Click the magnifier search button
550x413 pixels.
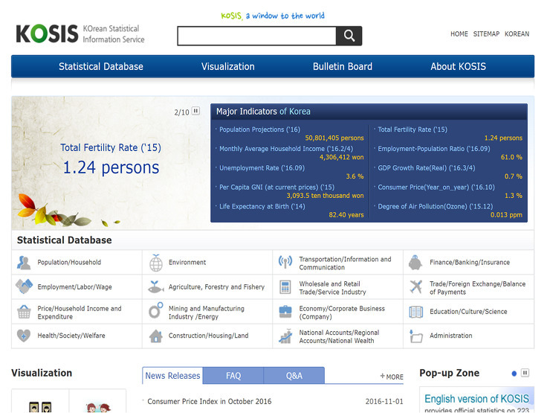coord(349,36)
